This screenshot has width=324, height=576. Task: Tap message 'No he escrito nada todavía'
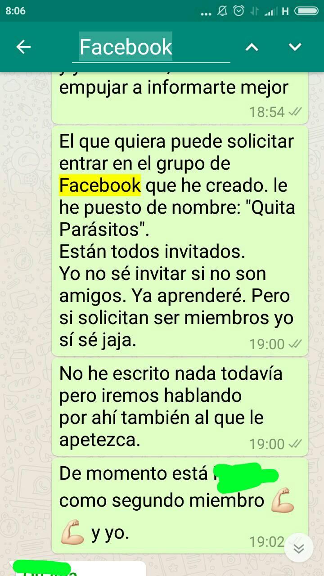[180, 407]
